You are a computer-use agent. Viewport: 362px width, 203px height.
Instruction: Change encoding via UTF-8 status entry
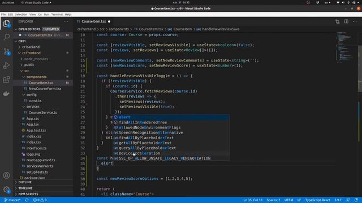click(x=288, y=200)
